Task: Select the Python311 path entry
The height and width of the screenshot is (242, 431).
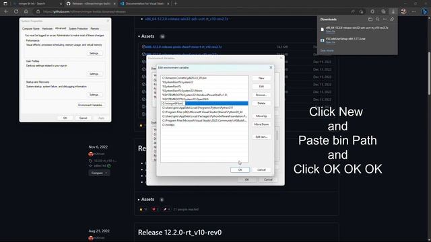Action: pyautogui.click(x=204, y=108)
